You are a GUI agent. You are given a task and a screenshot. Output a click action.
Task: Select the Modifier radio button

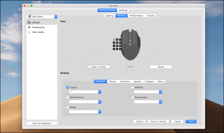click(x=133, y=87)
